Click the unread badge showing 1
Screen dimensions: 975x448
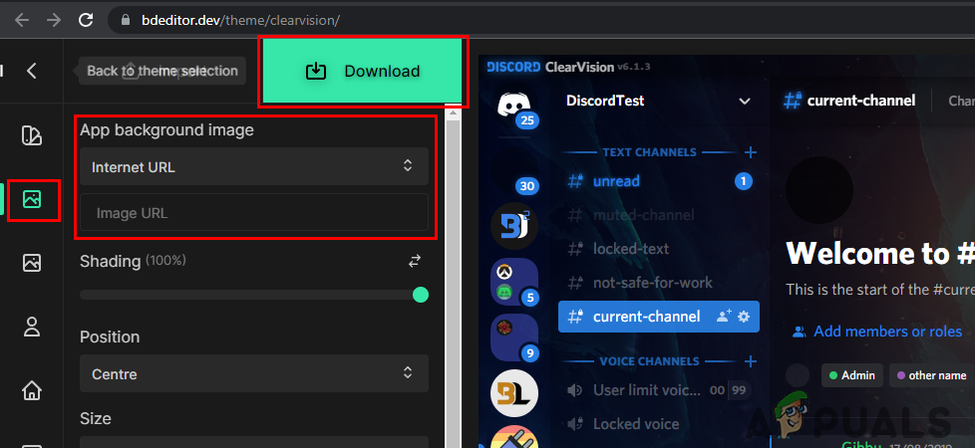coord(743,181)
